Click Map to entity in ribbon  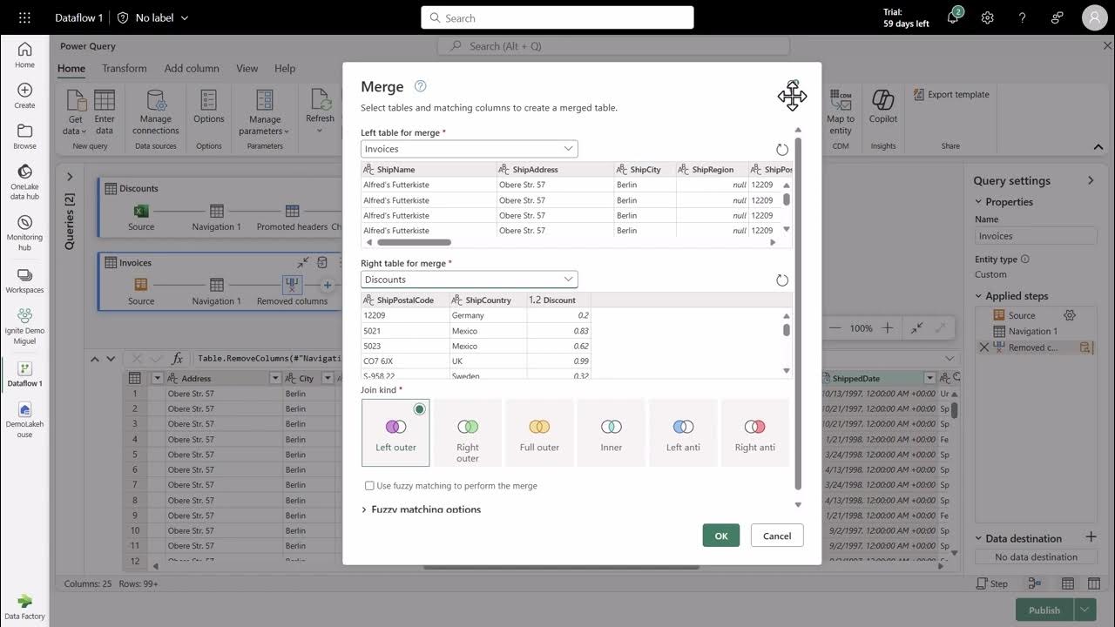tap(841, 111)
